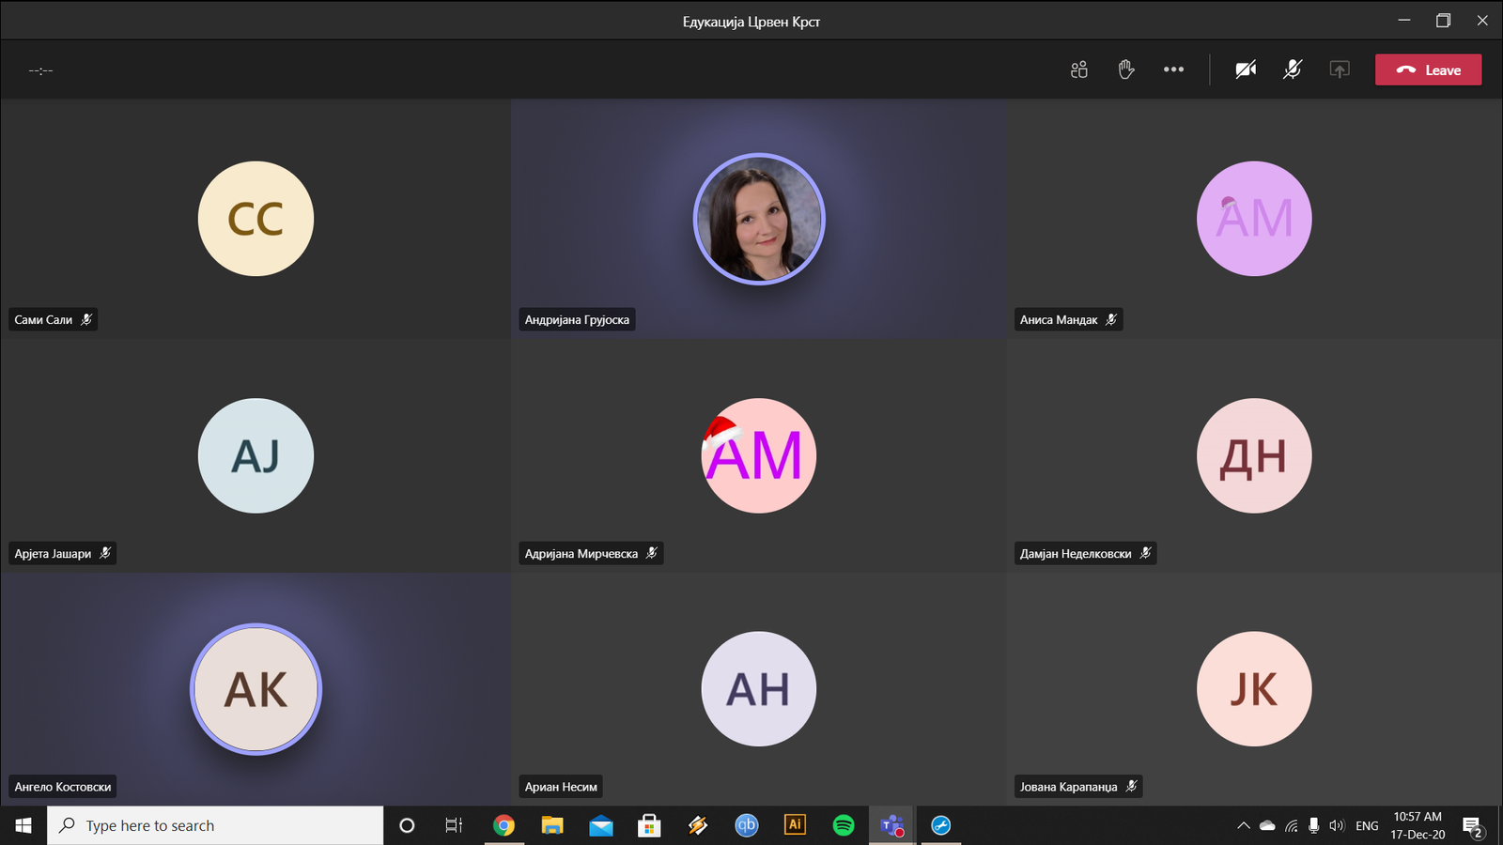Toggle Windows Task View
Screen dimensions: 1503x845
tap(454, 825)
